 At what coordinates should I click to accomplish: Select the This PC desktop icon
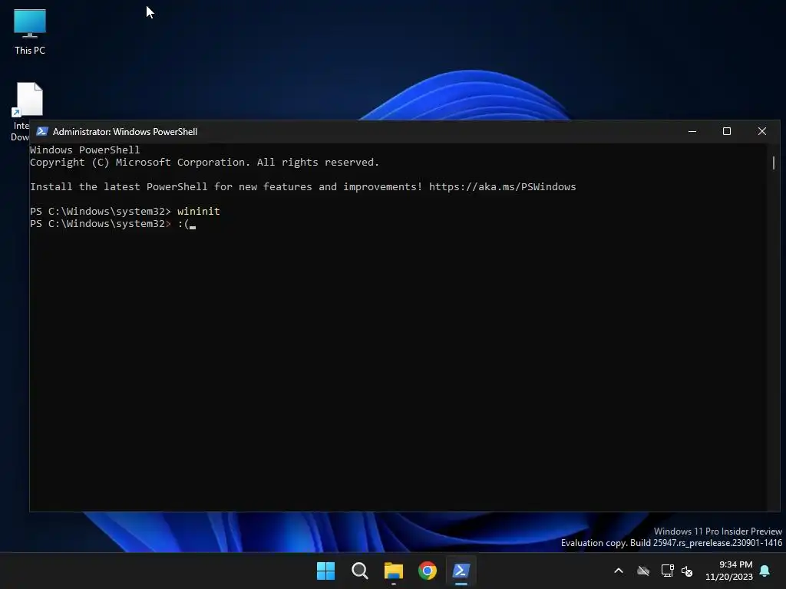tap(30, 31)
